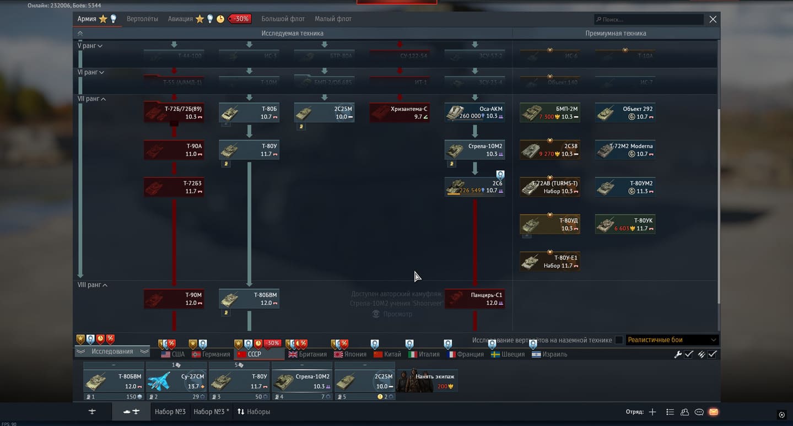
Task: Open the chat bubble icon
Action: 699,412
